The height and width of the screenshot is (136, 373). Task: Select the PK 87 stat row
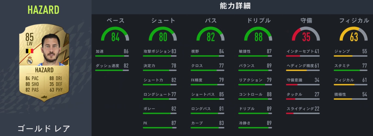coord(160,123)
